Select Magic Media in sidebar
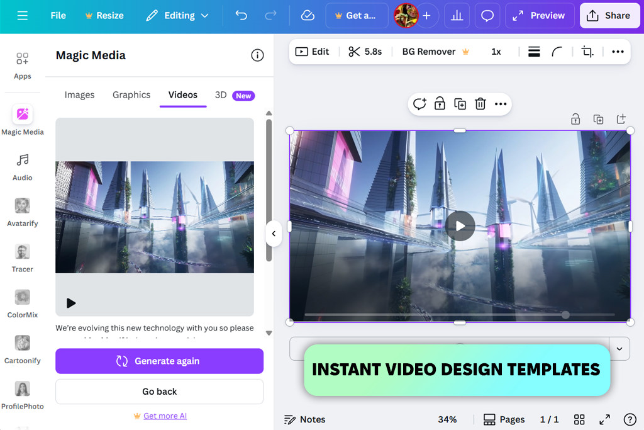The width and height of the screenshot is (644, 430). [x=22, y=120]
